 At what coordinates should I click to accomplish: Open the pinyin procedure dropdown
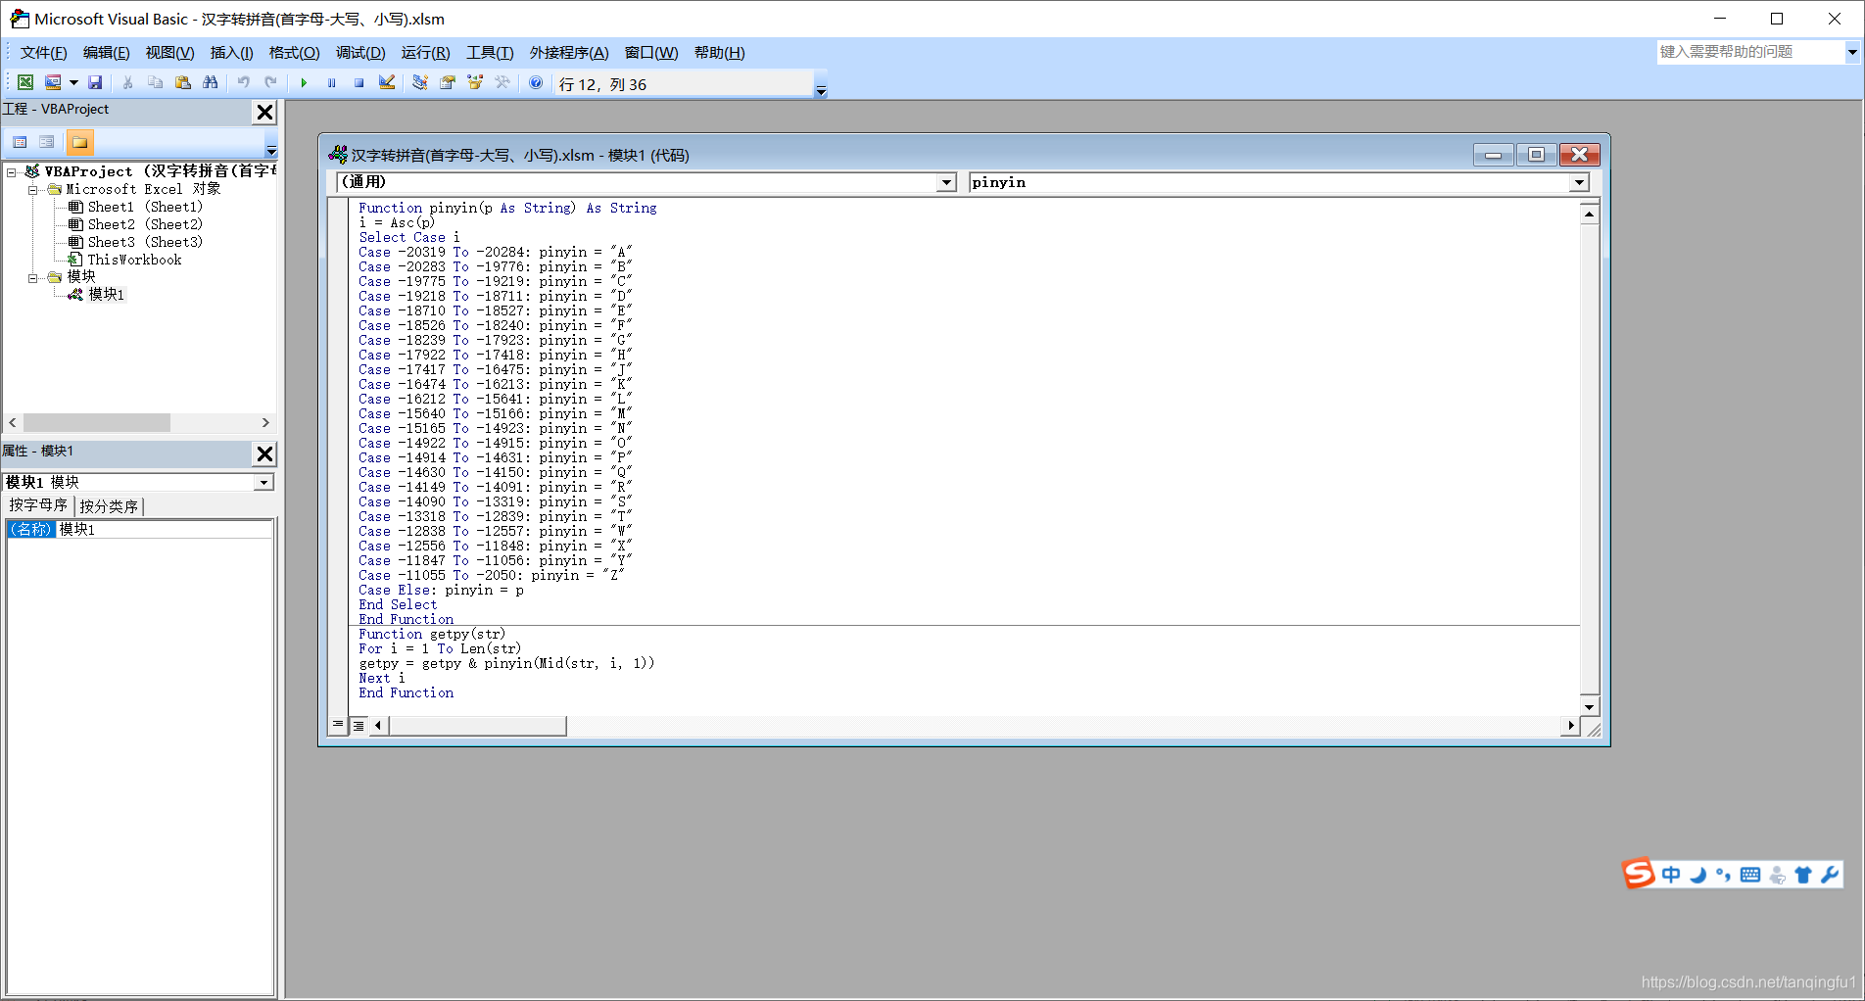pyautogui.click(x=1579, y=182)
